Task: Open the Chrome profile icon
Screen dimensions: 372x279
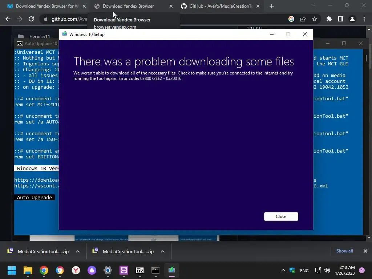Action: click(x=352, y=19)
